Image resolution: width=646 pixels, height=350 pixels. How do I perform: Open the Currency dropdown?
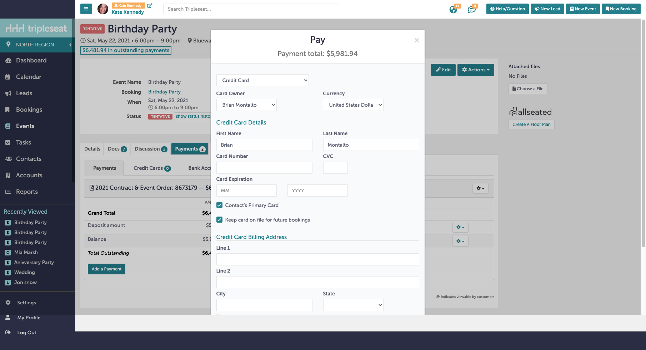[353, 105]
